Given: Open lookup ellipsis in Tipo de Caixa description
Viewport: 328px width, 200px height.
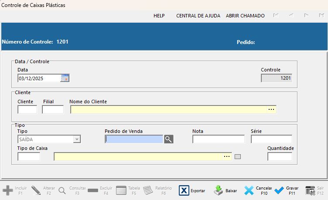Looking at the screenshot, I should click(x=227, y=156).
